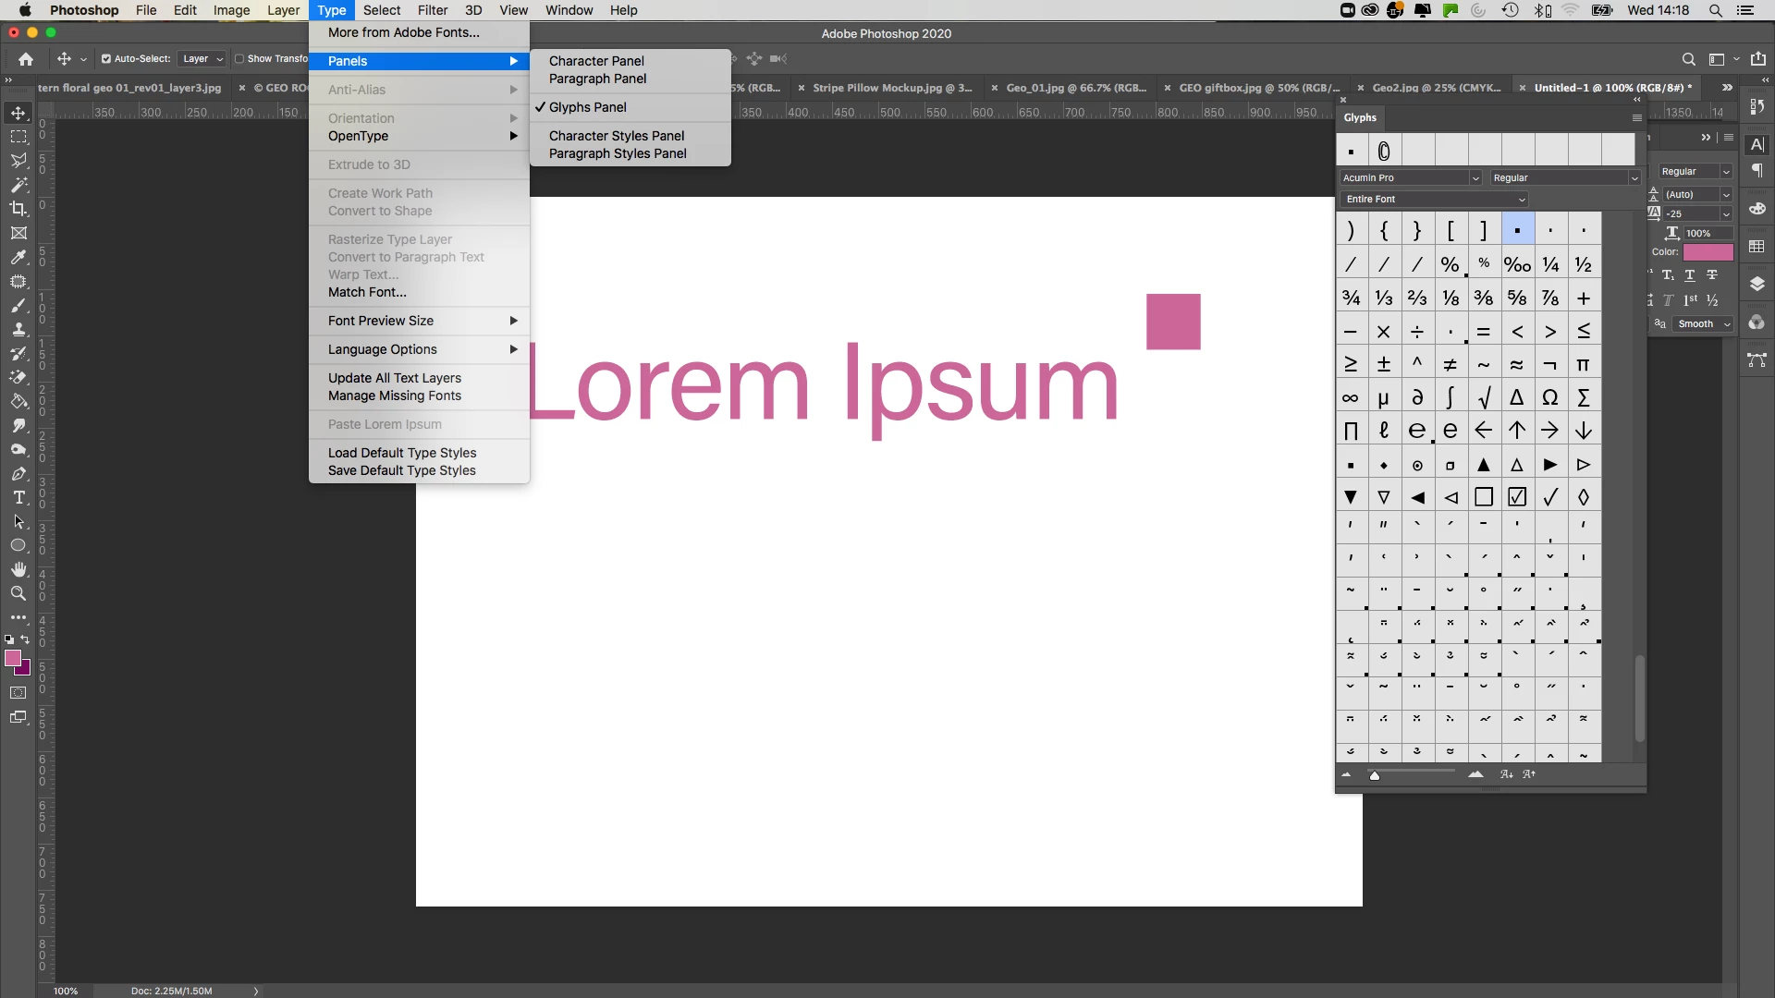This screenshot has width=1775, height=998.
Task: Click the pink text Color swatch
Action: click(x=1708, y=252)
